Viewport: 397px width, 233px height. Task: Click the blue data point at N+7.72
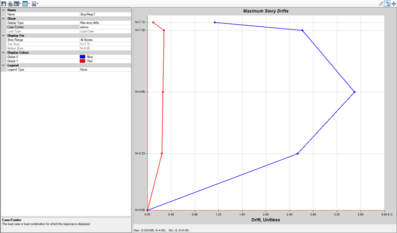215,22
